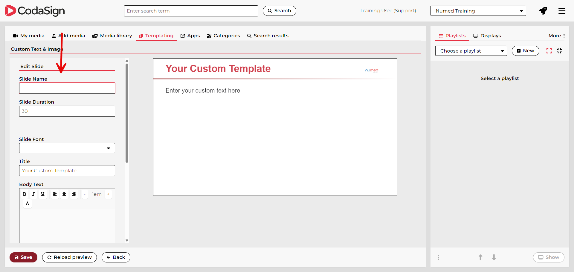574x272 pixels.
Task: Increase body text font size
Action: click(x=108, y=194)
